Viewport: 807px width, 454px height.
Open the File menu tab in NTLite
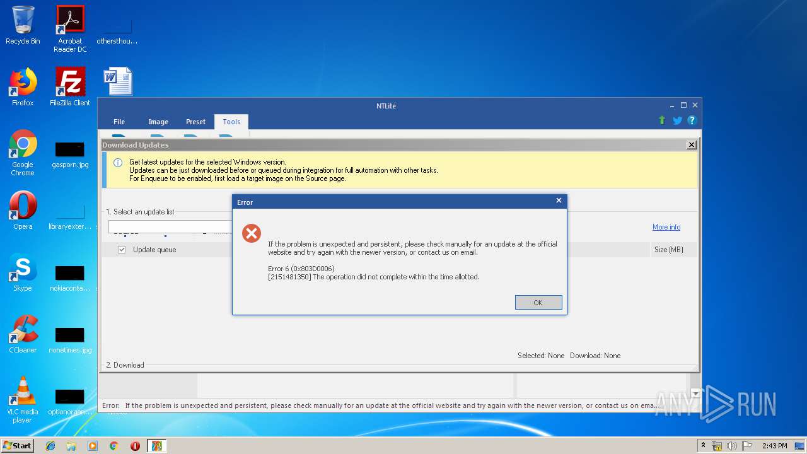pyautogui.click(x=119, y=122)
